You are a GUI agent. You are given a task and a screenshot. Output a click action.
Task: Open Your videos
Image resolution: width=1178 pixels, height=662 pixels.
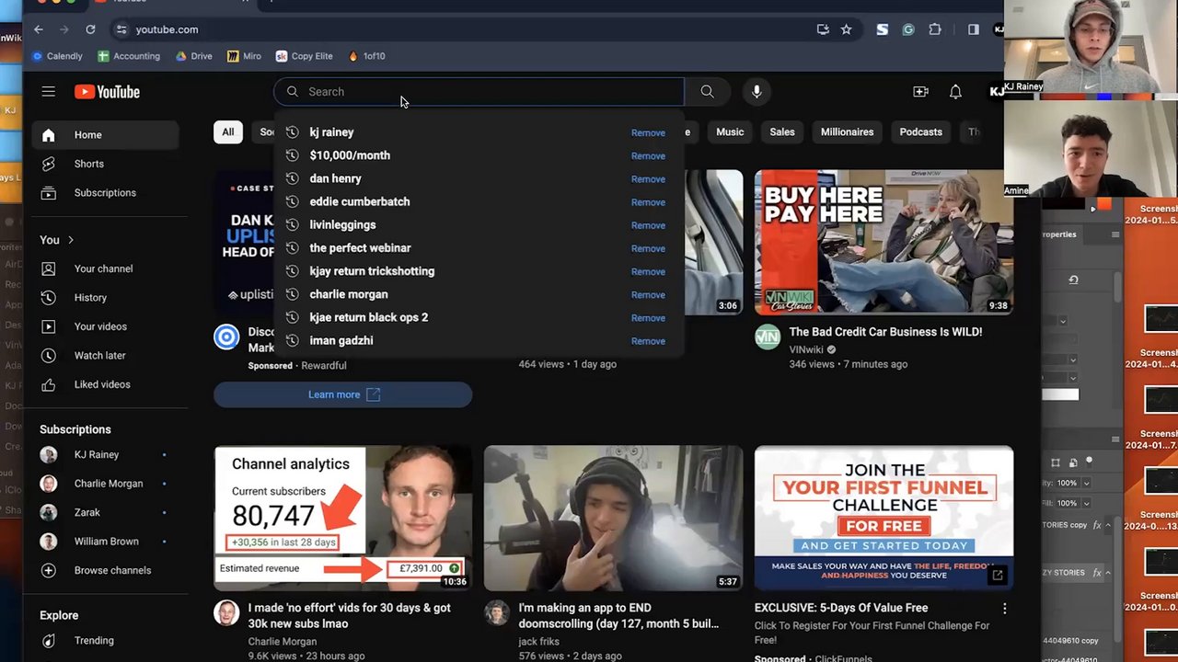click(105, 326)
